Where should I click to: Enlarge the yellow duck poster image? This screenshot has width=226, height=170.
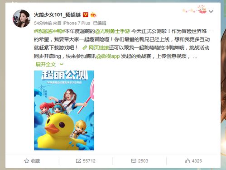tap(64, 110)
